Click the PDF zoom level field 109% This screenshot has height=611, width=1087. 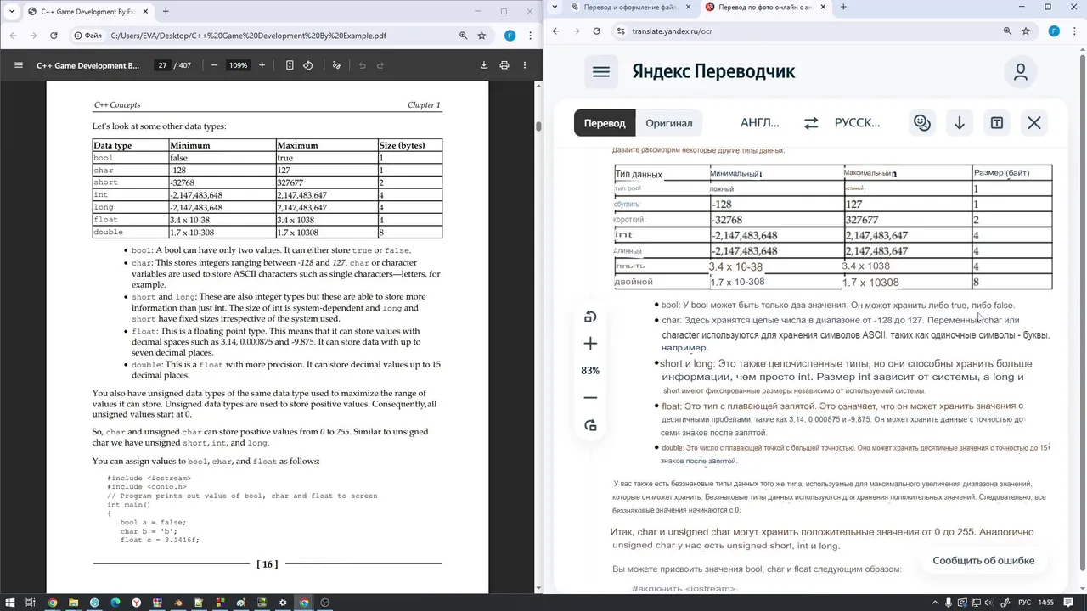[238, 65]
